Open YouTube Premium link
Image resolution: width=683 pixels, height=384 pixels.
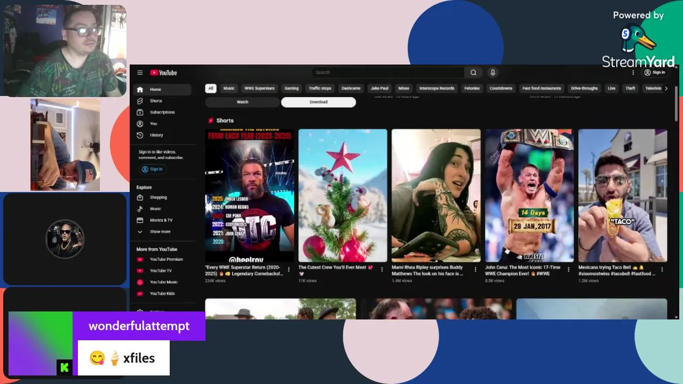162,260
